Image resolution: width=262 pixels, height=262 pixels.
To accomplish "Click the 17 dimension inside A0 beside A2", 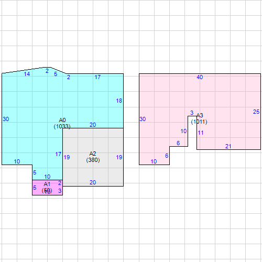I will pyautogui.click(x=58, y=154).
